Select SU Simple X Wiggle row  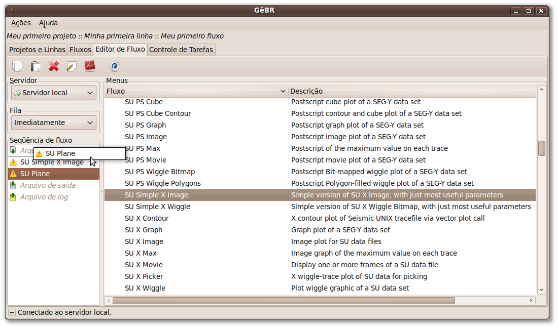(x=320, y=207)
